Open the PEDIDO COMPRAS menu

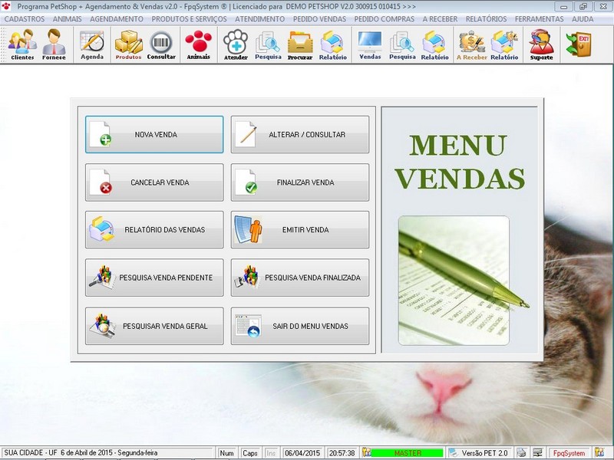pos(385,18)
